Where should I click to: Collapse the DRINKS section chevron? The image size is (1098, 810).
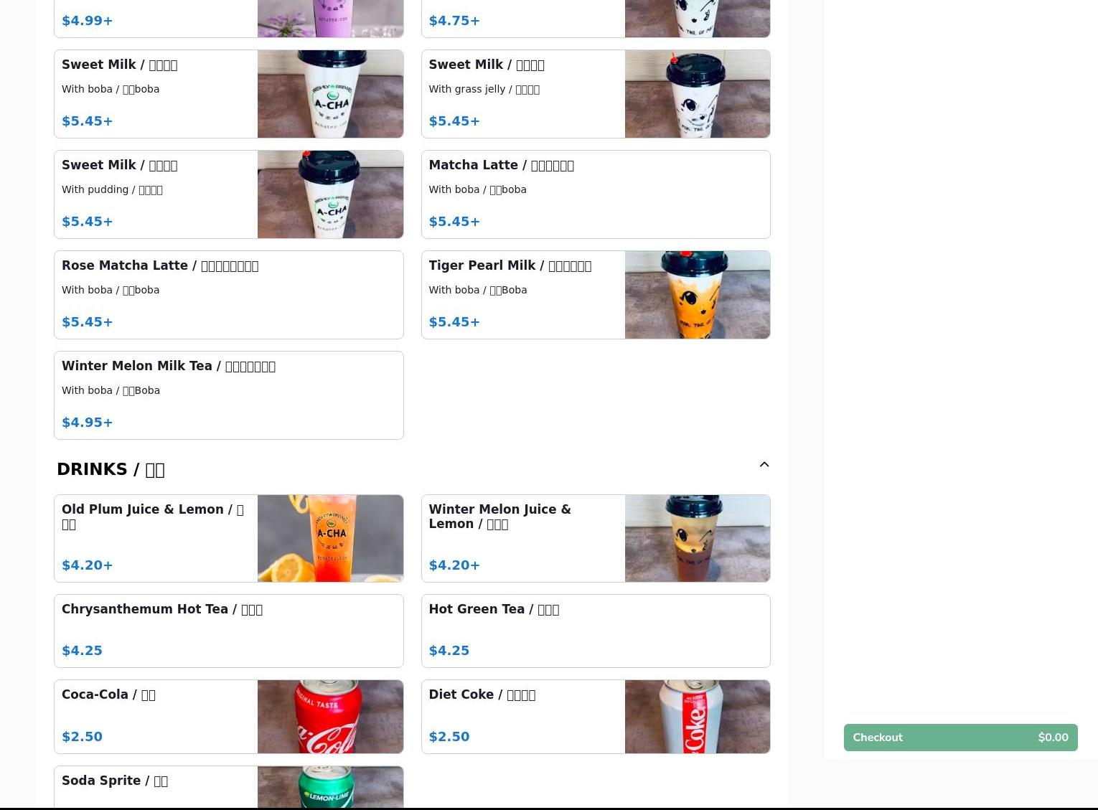[764, 465]
